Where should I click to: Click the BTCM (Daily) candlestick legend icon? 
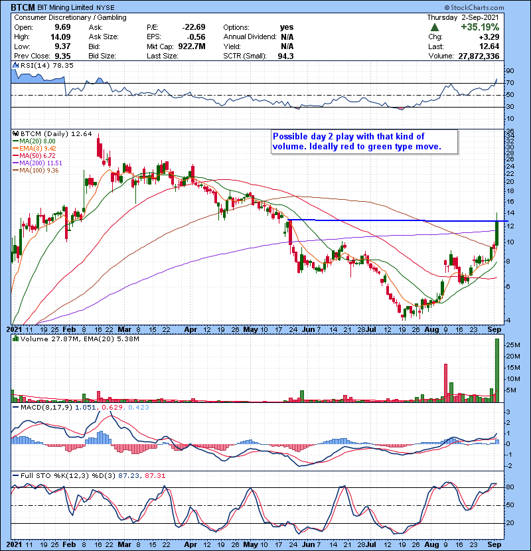(15, 134)
